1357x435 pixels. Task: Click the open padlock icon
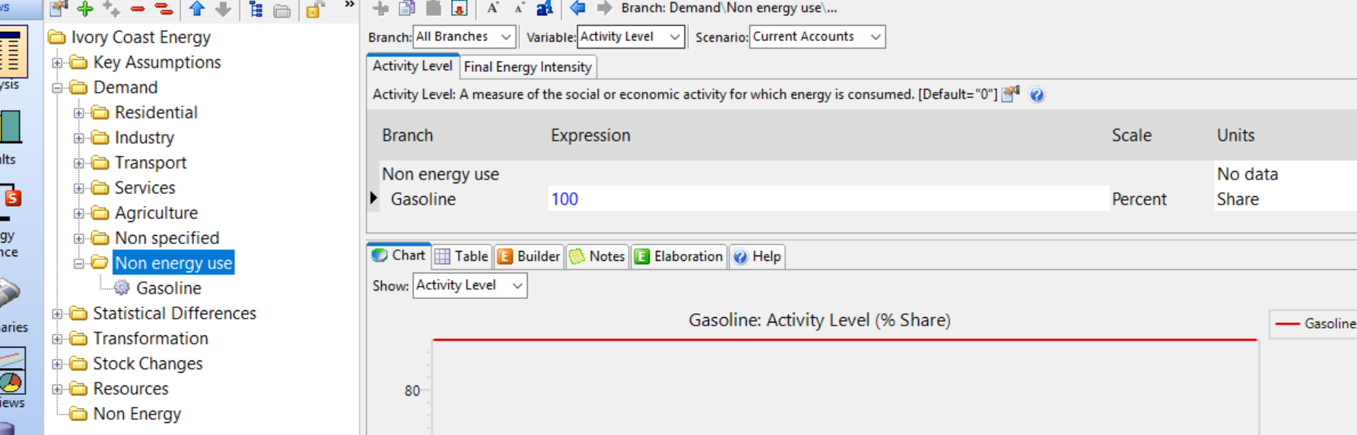point(314,9)
